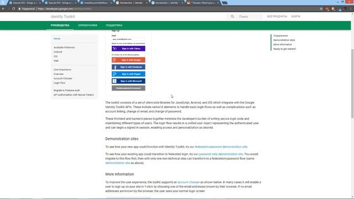Open the Справочники tab
The width and height of the screenshot is (354, 199).
click(87, 25)
